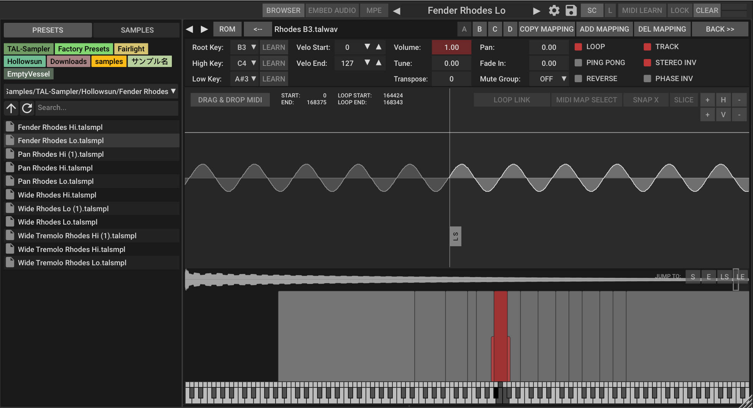This screenshot has width=753, height=408.
Task: Navigate up one folder with up arrow
Action: (x=11, y=108)
